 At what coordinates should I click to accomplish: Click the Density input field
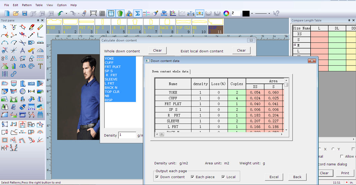pos(127,135)
